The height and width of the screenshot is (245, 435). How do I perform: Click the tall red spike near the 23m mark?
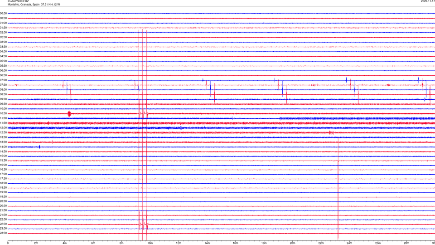[338, 189]
